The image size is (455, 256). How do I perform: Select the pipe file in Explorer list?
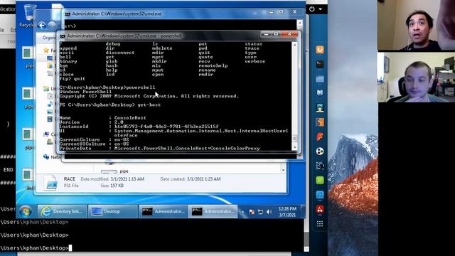124,171
